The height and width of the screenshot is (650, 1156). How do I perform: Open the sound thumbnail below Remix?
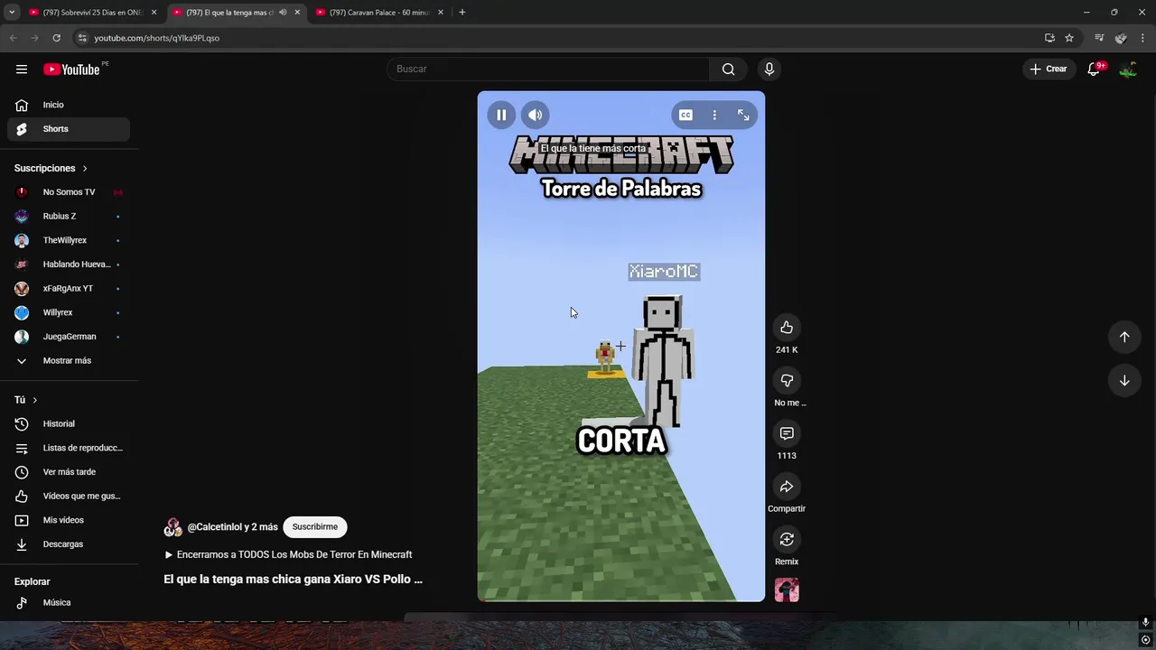(x=787, y=590)
